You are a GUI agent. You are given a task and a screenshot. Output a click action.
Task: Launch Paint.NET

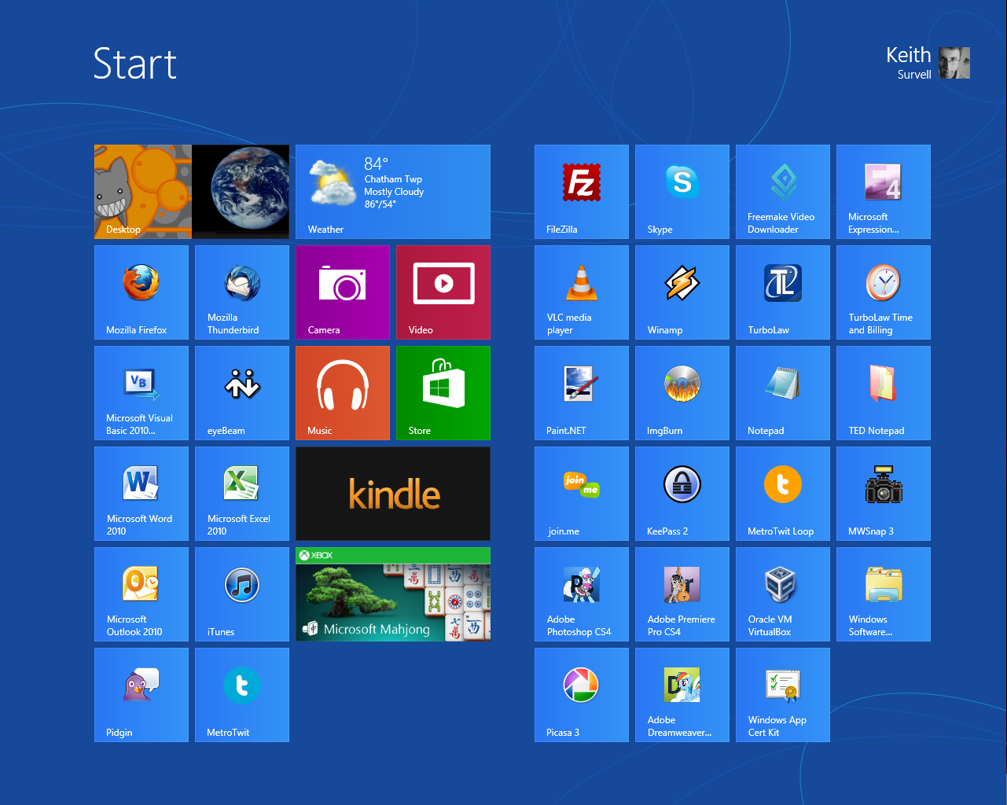[582, 393]
